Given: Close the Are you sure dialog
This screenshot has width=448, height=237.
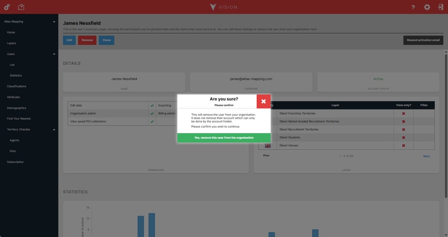Looking at the screenshot, I should point(263,101).
